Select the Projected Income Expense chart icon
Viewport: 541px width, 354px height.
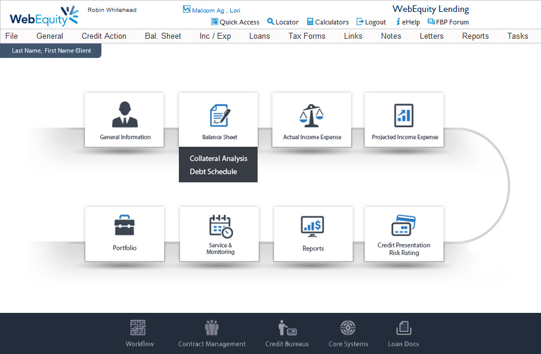[x=404, y=115]
